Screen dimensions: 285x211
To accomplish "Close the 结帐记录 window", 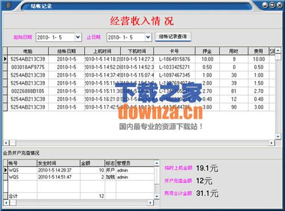I will tap(280, 5).
